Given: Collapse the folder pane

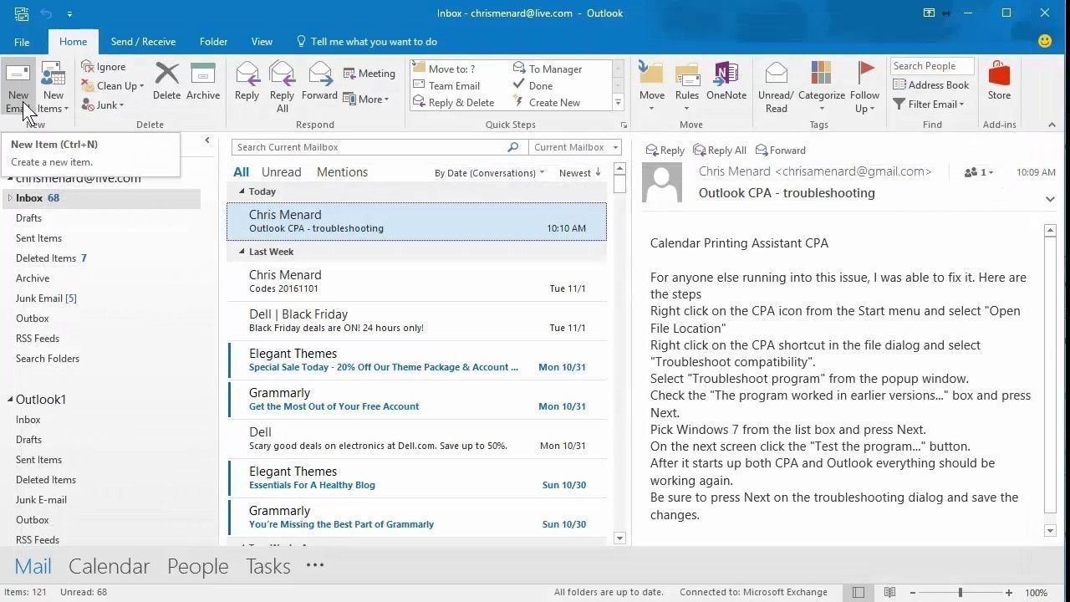Looking at the screenshot, I should (x=207, y=140).
